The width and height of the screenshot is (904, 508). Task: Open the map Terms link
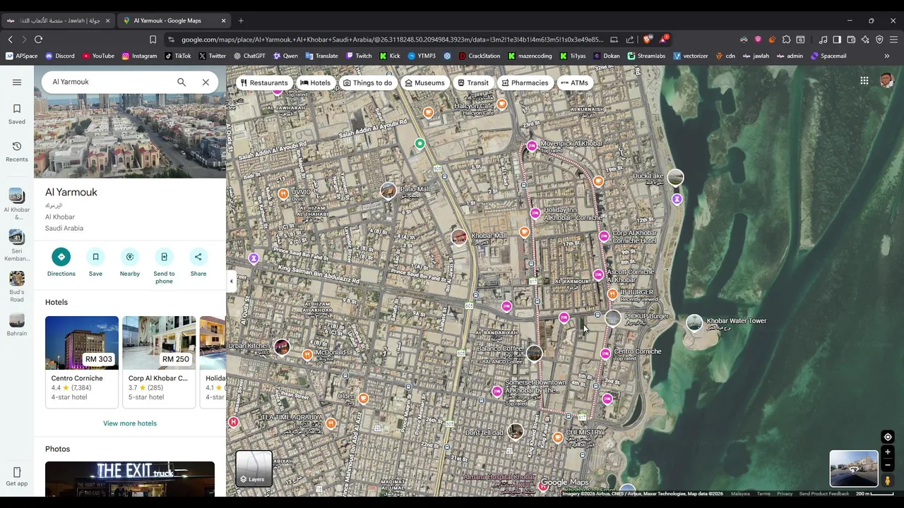[x=763, y=494]
